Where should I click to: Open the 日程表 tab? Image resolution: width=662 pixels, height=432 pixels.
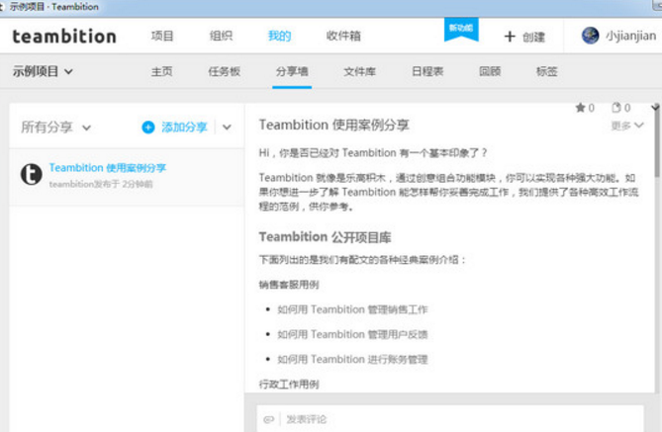click(427, 71)
